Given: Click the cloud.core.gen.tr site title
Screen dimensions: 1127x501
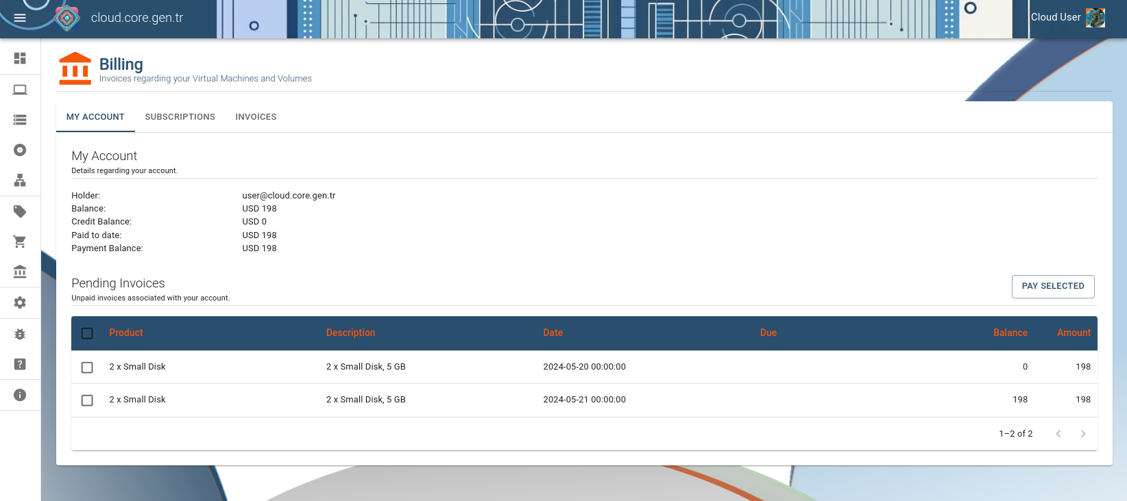Looking at the screenshot, I should point(137,18).
